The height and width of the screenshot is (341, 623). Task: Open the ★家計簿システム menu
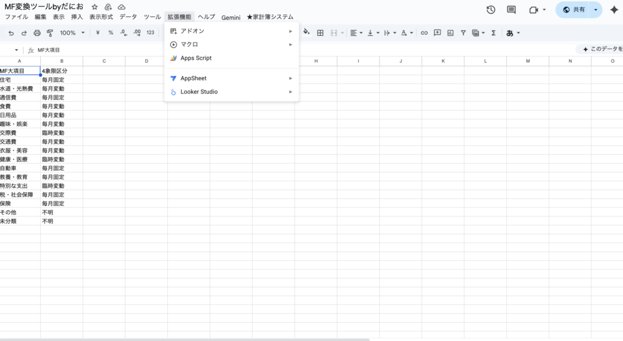click(x=270, y=17)
